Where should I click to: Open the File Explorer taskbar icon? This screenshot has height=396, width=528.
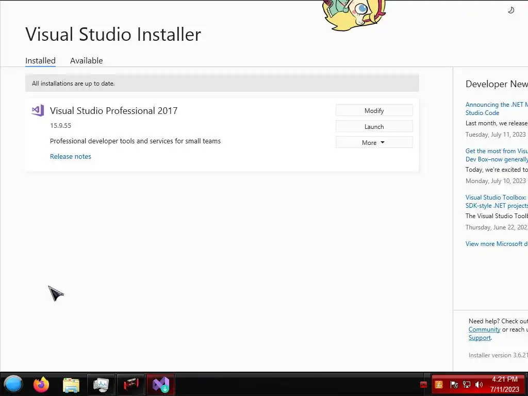click(71, 385)
